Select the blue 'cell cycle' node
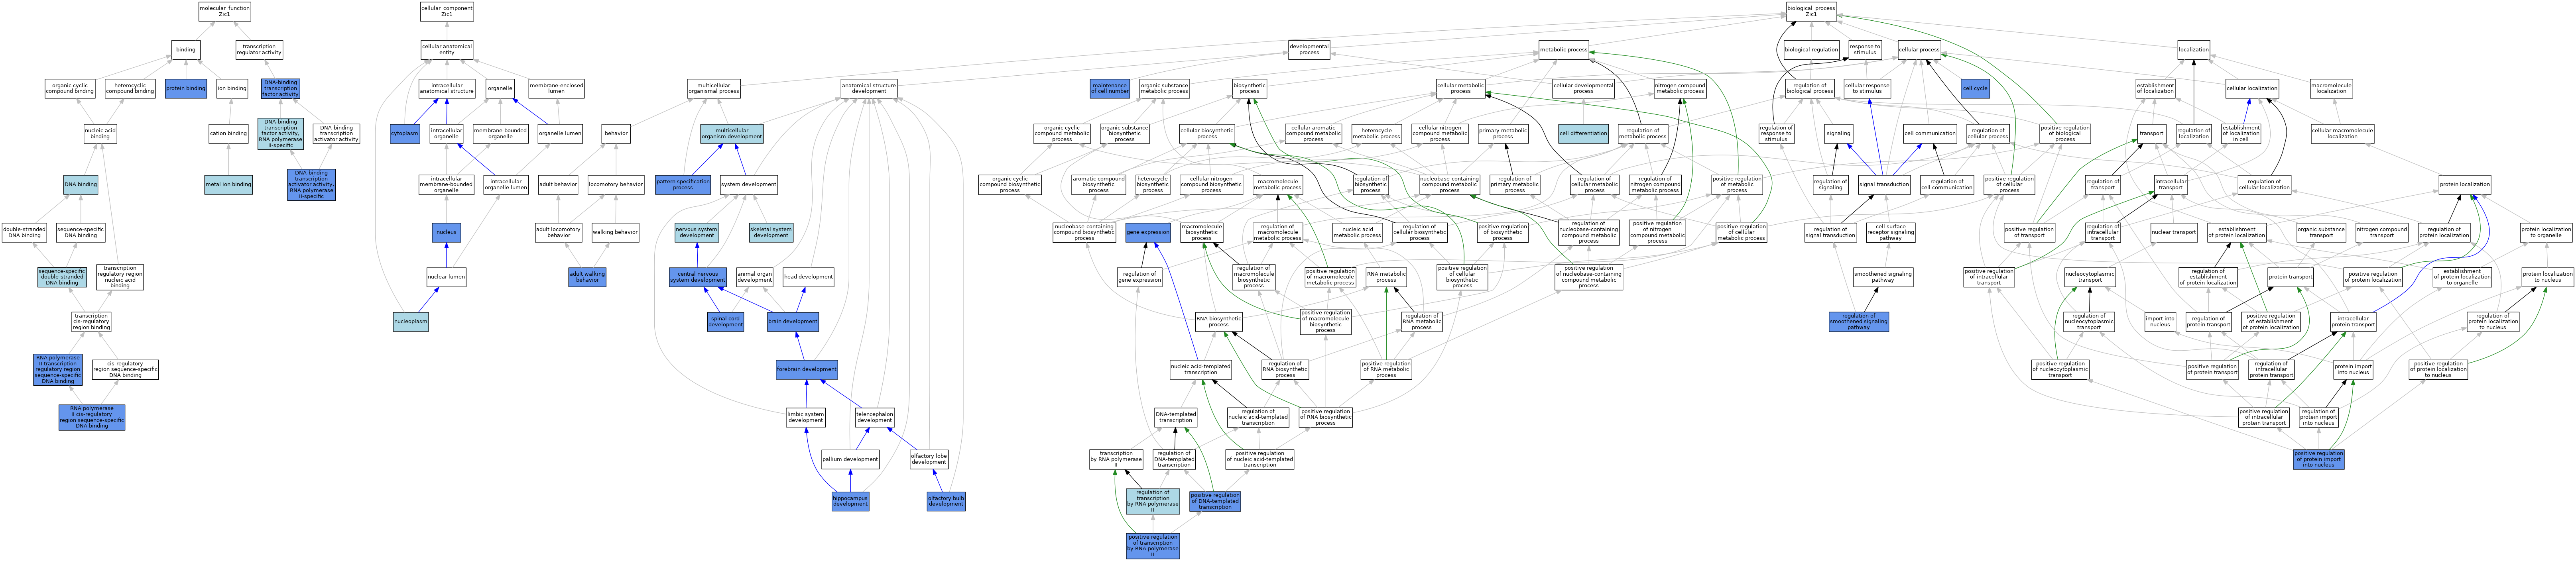 [1975, 88]
